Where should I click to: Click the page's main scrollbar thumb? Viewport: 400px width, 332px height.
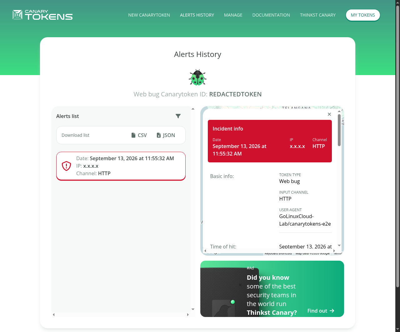pos(397,146)
